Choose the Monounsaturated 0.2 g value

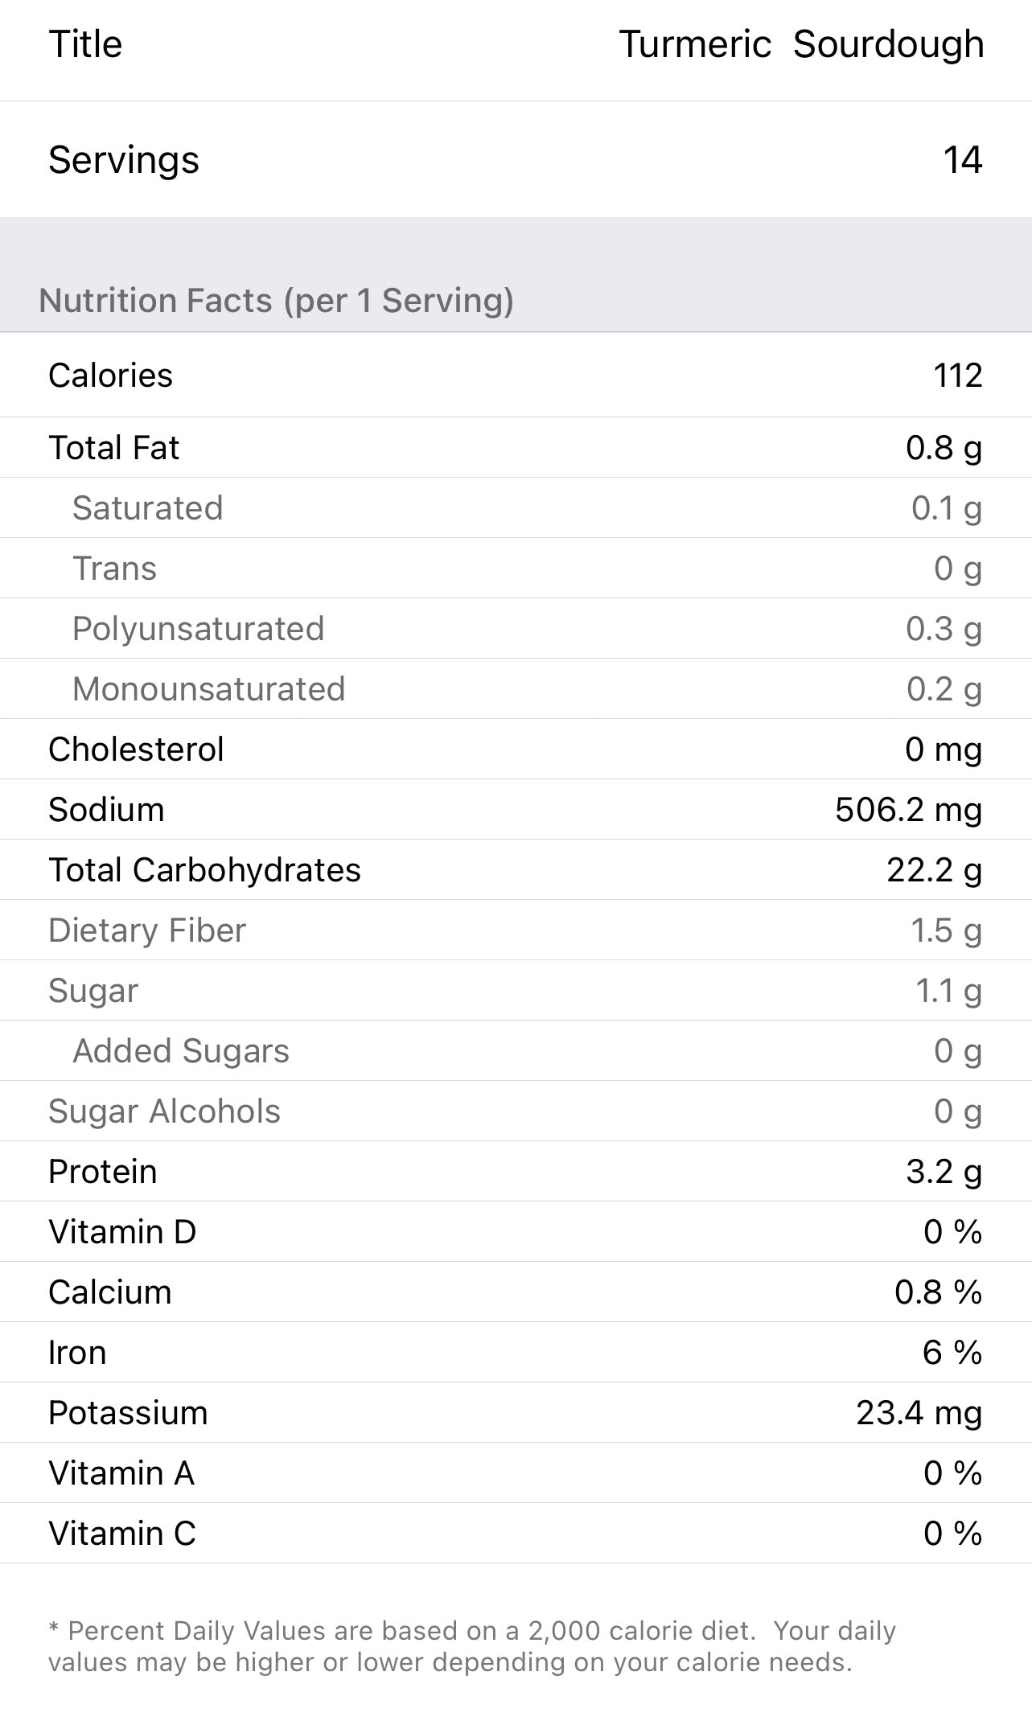coord(944,689)
